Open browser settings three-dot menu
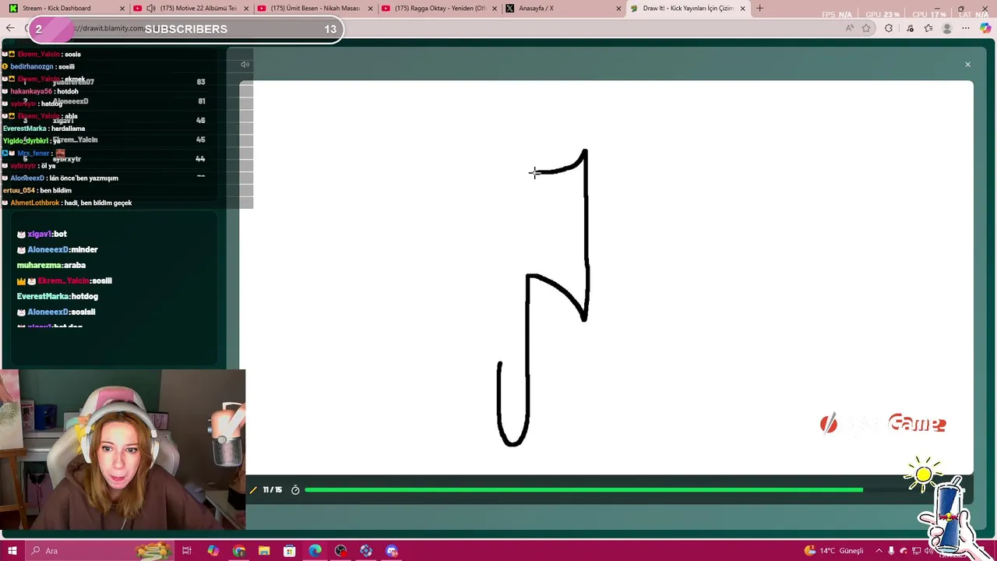Screen dimensions: 997x561 coord(967,28)
